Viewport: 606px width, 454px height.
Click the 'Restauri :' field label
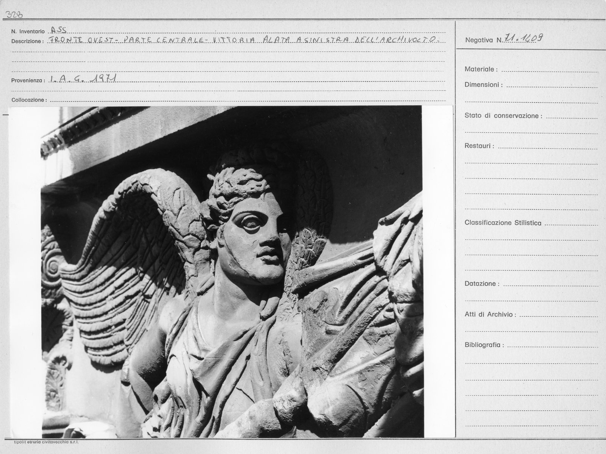(x=479, y=146)
